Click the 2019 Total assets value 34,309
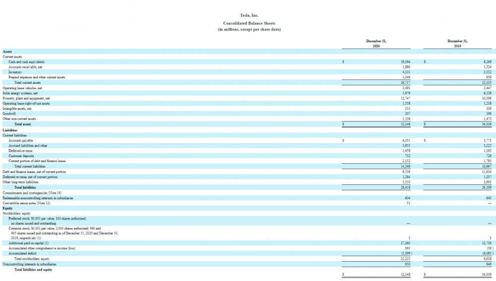496x281 pixels. (x=486, y=124)
